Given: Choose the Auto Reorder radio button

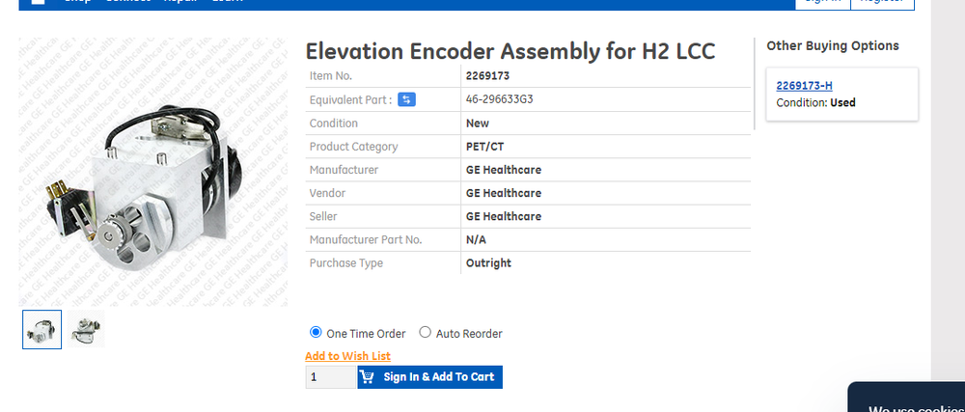Looking at the screenshot, I should tap(426, 333).
